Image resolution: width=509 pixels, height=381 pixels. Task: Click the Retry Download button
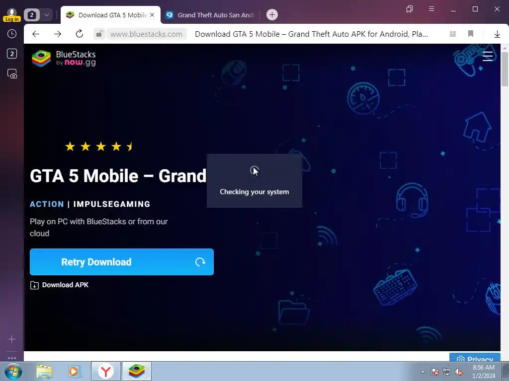click(x=122, y=262)
